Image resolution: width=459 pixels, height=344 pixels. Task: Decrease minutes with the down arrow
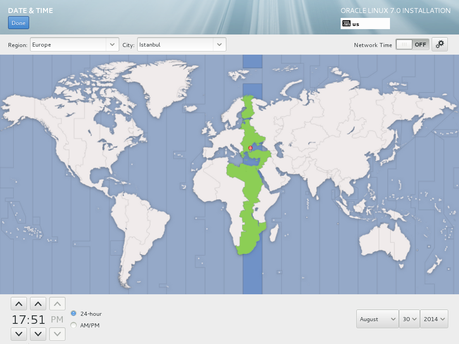click(x=38, y=334)
